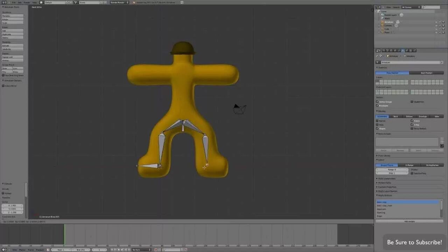The image size is (448, 252).
Task: Switch armature display to Envelope
Action: (x=423, y=117)
